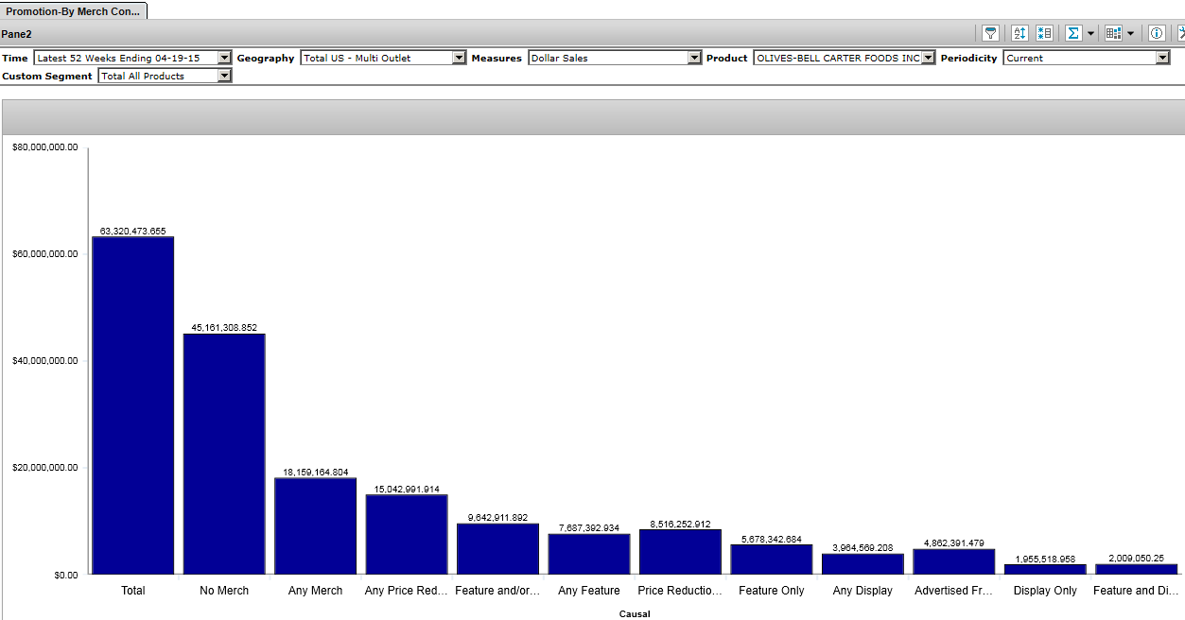Click the grid chart view icon
This screenshot has height=620, width=1185.
coord(1113,33)
